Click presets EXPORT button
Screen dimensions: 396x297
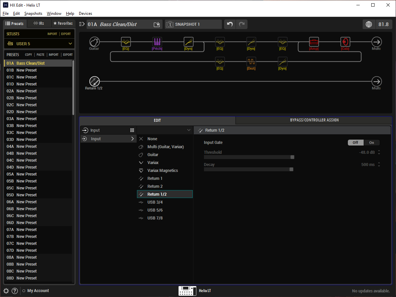point(68,55)
